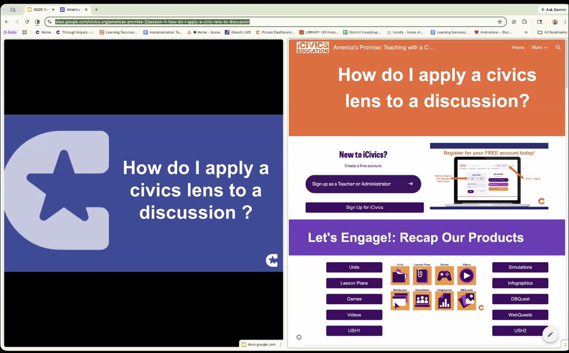This screenshot has height=353, width=569.
Task: Click the DBQuest button
Action: [x=520, y=299]
